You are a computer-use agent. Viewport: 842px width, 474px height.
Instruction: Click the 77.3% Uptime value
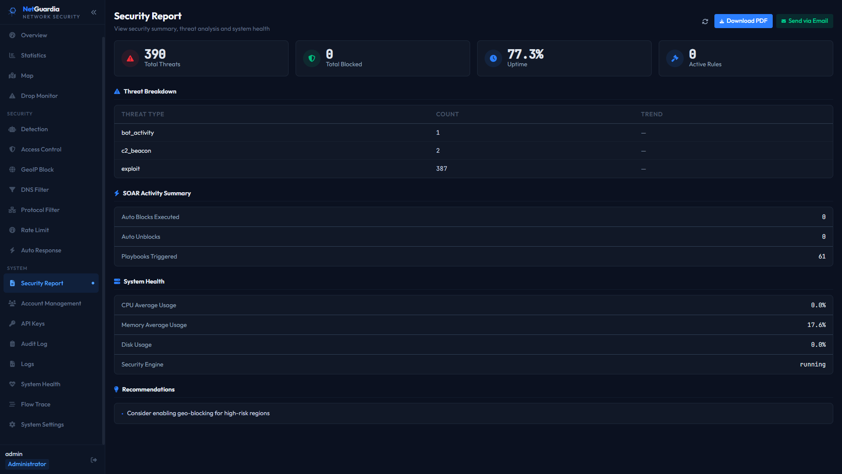525,54
